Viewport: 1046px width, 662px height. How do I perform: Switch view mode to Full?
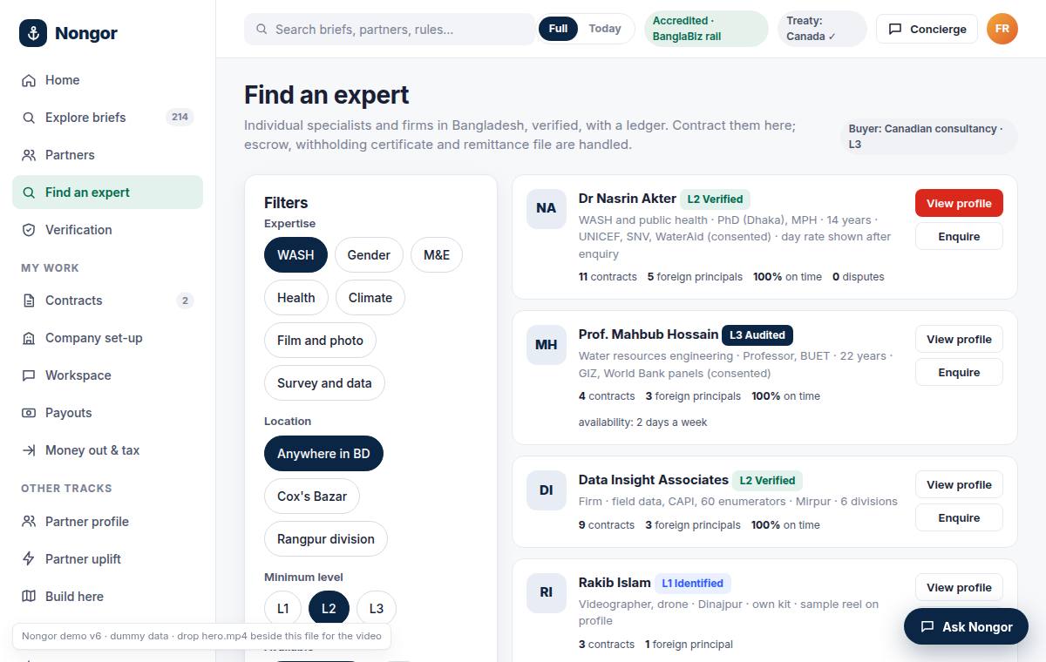559,29
